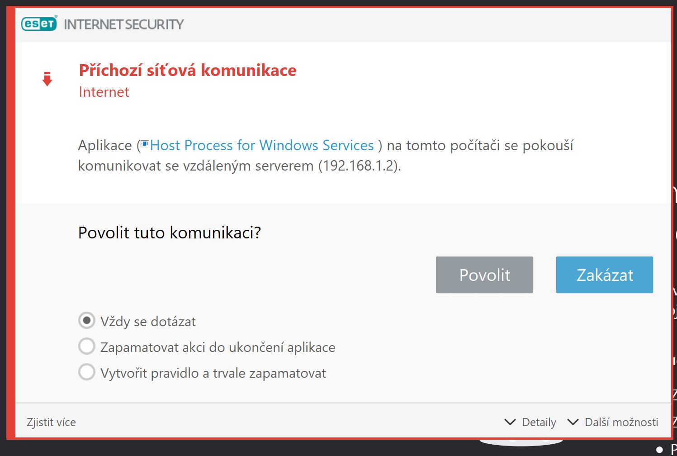Click the "komunikovat se vzdáleným serverem" message text
The height and width of the screenshot is (456, 677).
(196, 166)
